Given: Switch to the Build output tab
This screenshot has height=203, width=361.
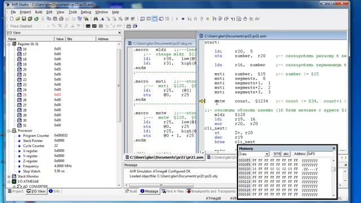Looking at the screenshot, I should (131, 191).
